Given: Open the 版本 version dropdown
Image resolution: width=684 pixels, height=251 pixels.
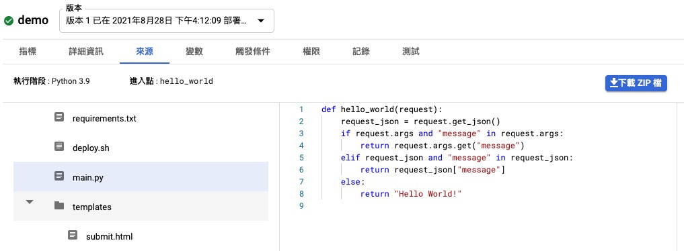Looking at the screenshot, I should (167, 21).
